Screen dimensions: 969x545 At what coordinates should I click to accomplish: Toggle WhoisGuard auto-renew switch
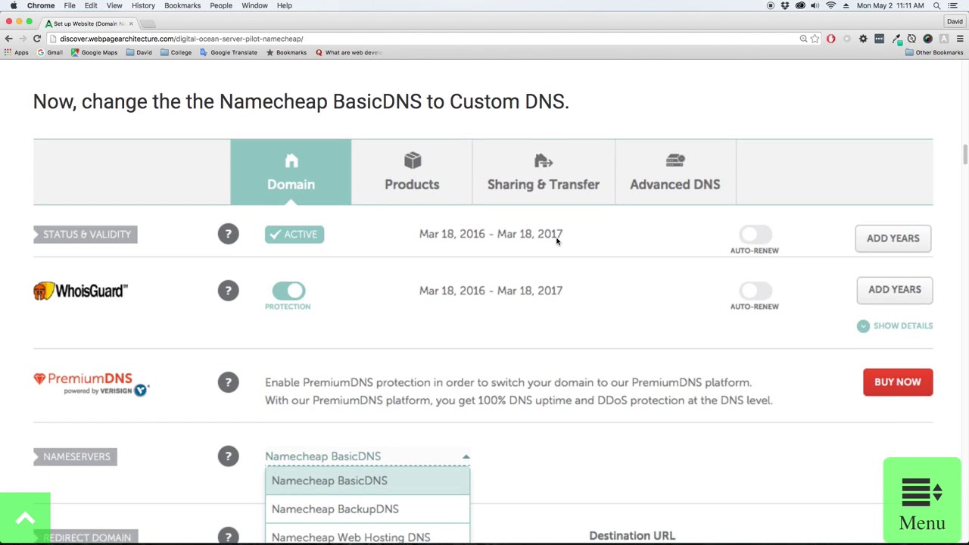tap(755, 291)
